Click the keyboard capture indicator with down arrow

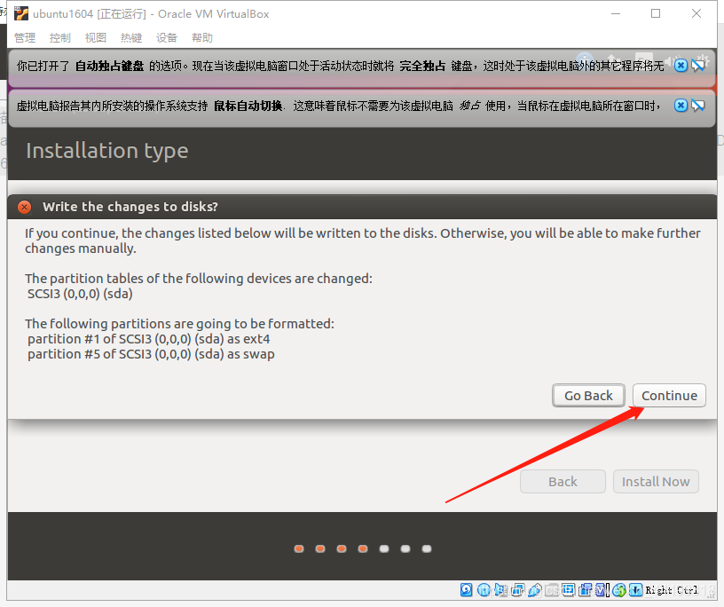635,590
